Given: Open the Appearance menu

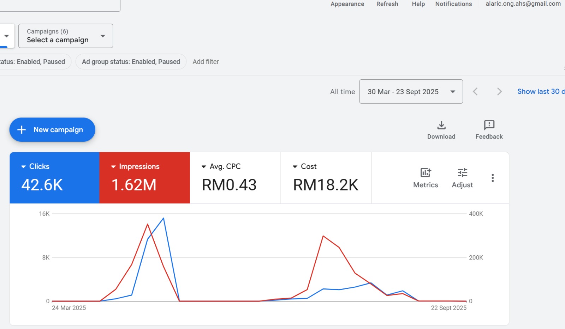Looking at the screenshot, I should pos(347,4).
